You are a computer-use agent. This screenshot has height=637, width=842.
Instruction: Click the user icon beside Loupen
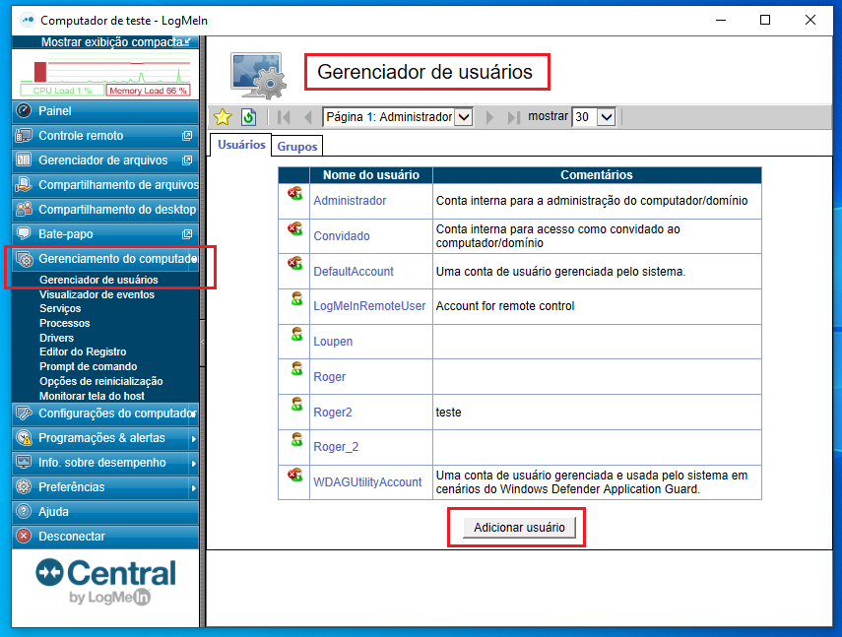click(x=296, y=335)
